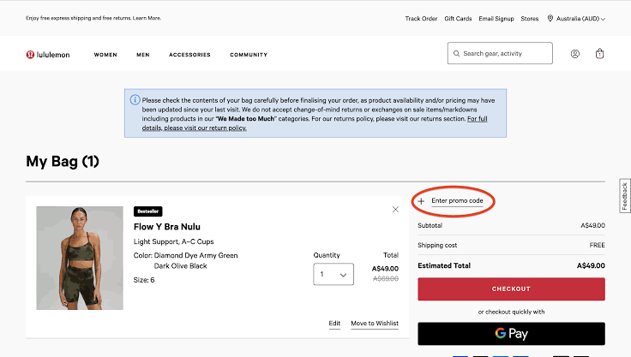Remove Flow Y Bra Nulu with the X
Screen dimensions: 631x357
[x=395, y=209]
